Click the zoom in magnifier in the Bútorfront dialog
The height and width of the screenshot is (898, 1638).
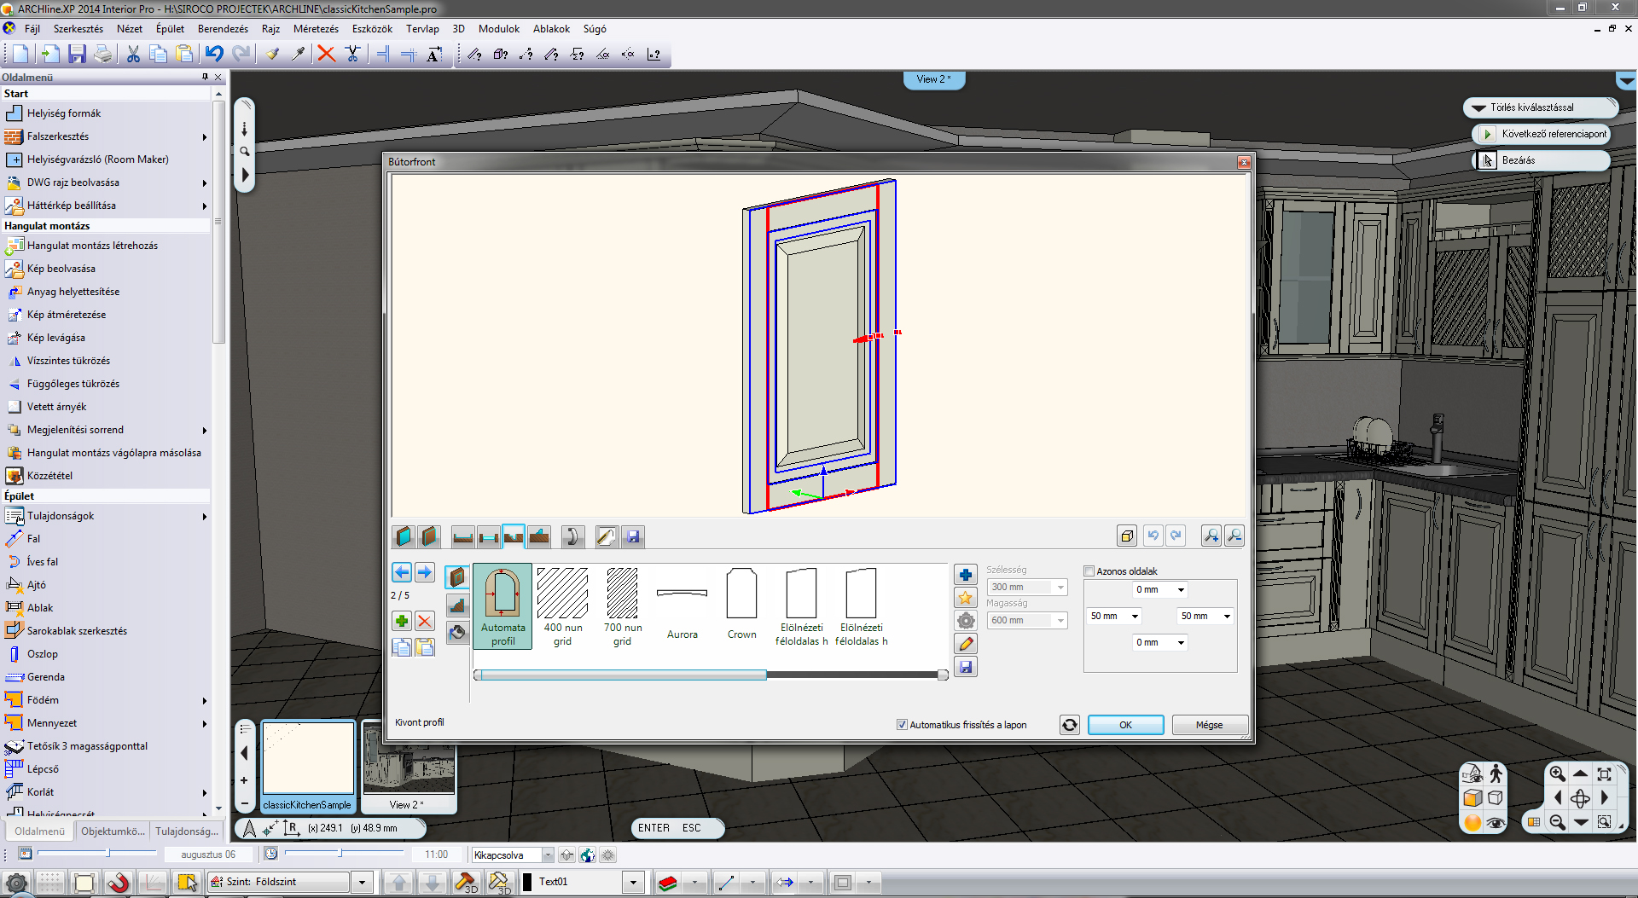pos(1211,536)
